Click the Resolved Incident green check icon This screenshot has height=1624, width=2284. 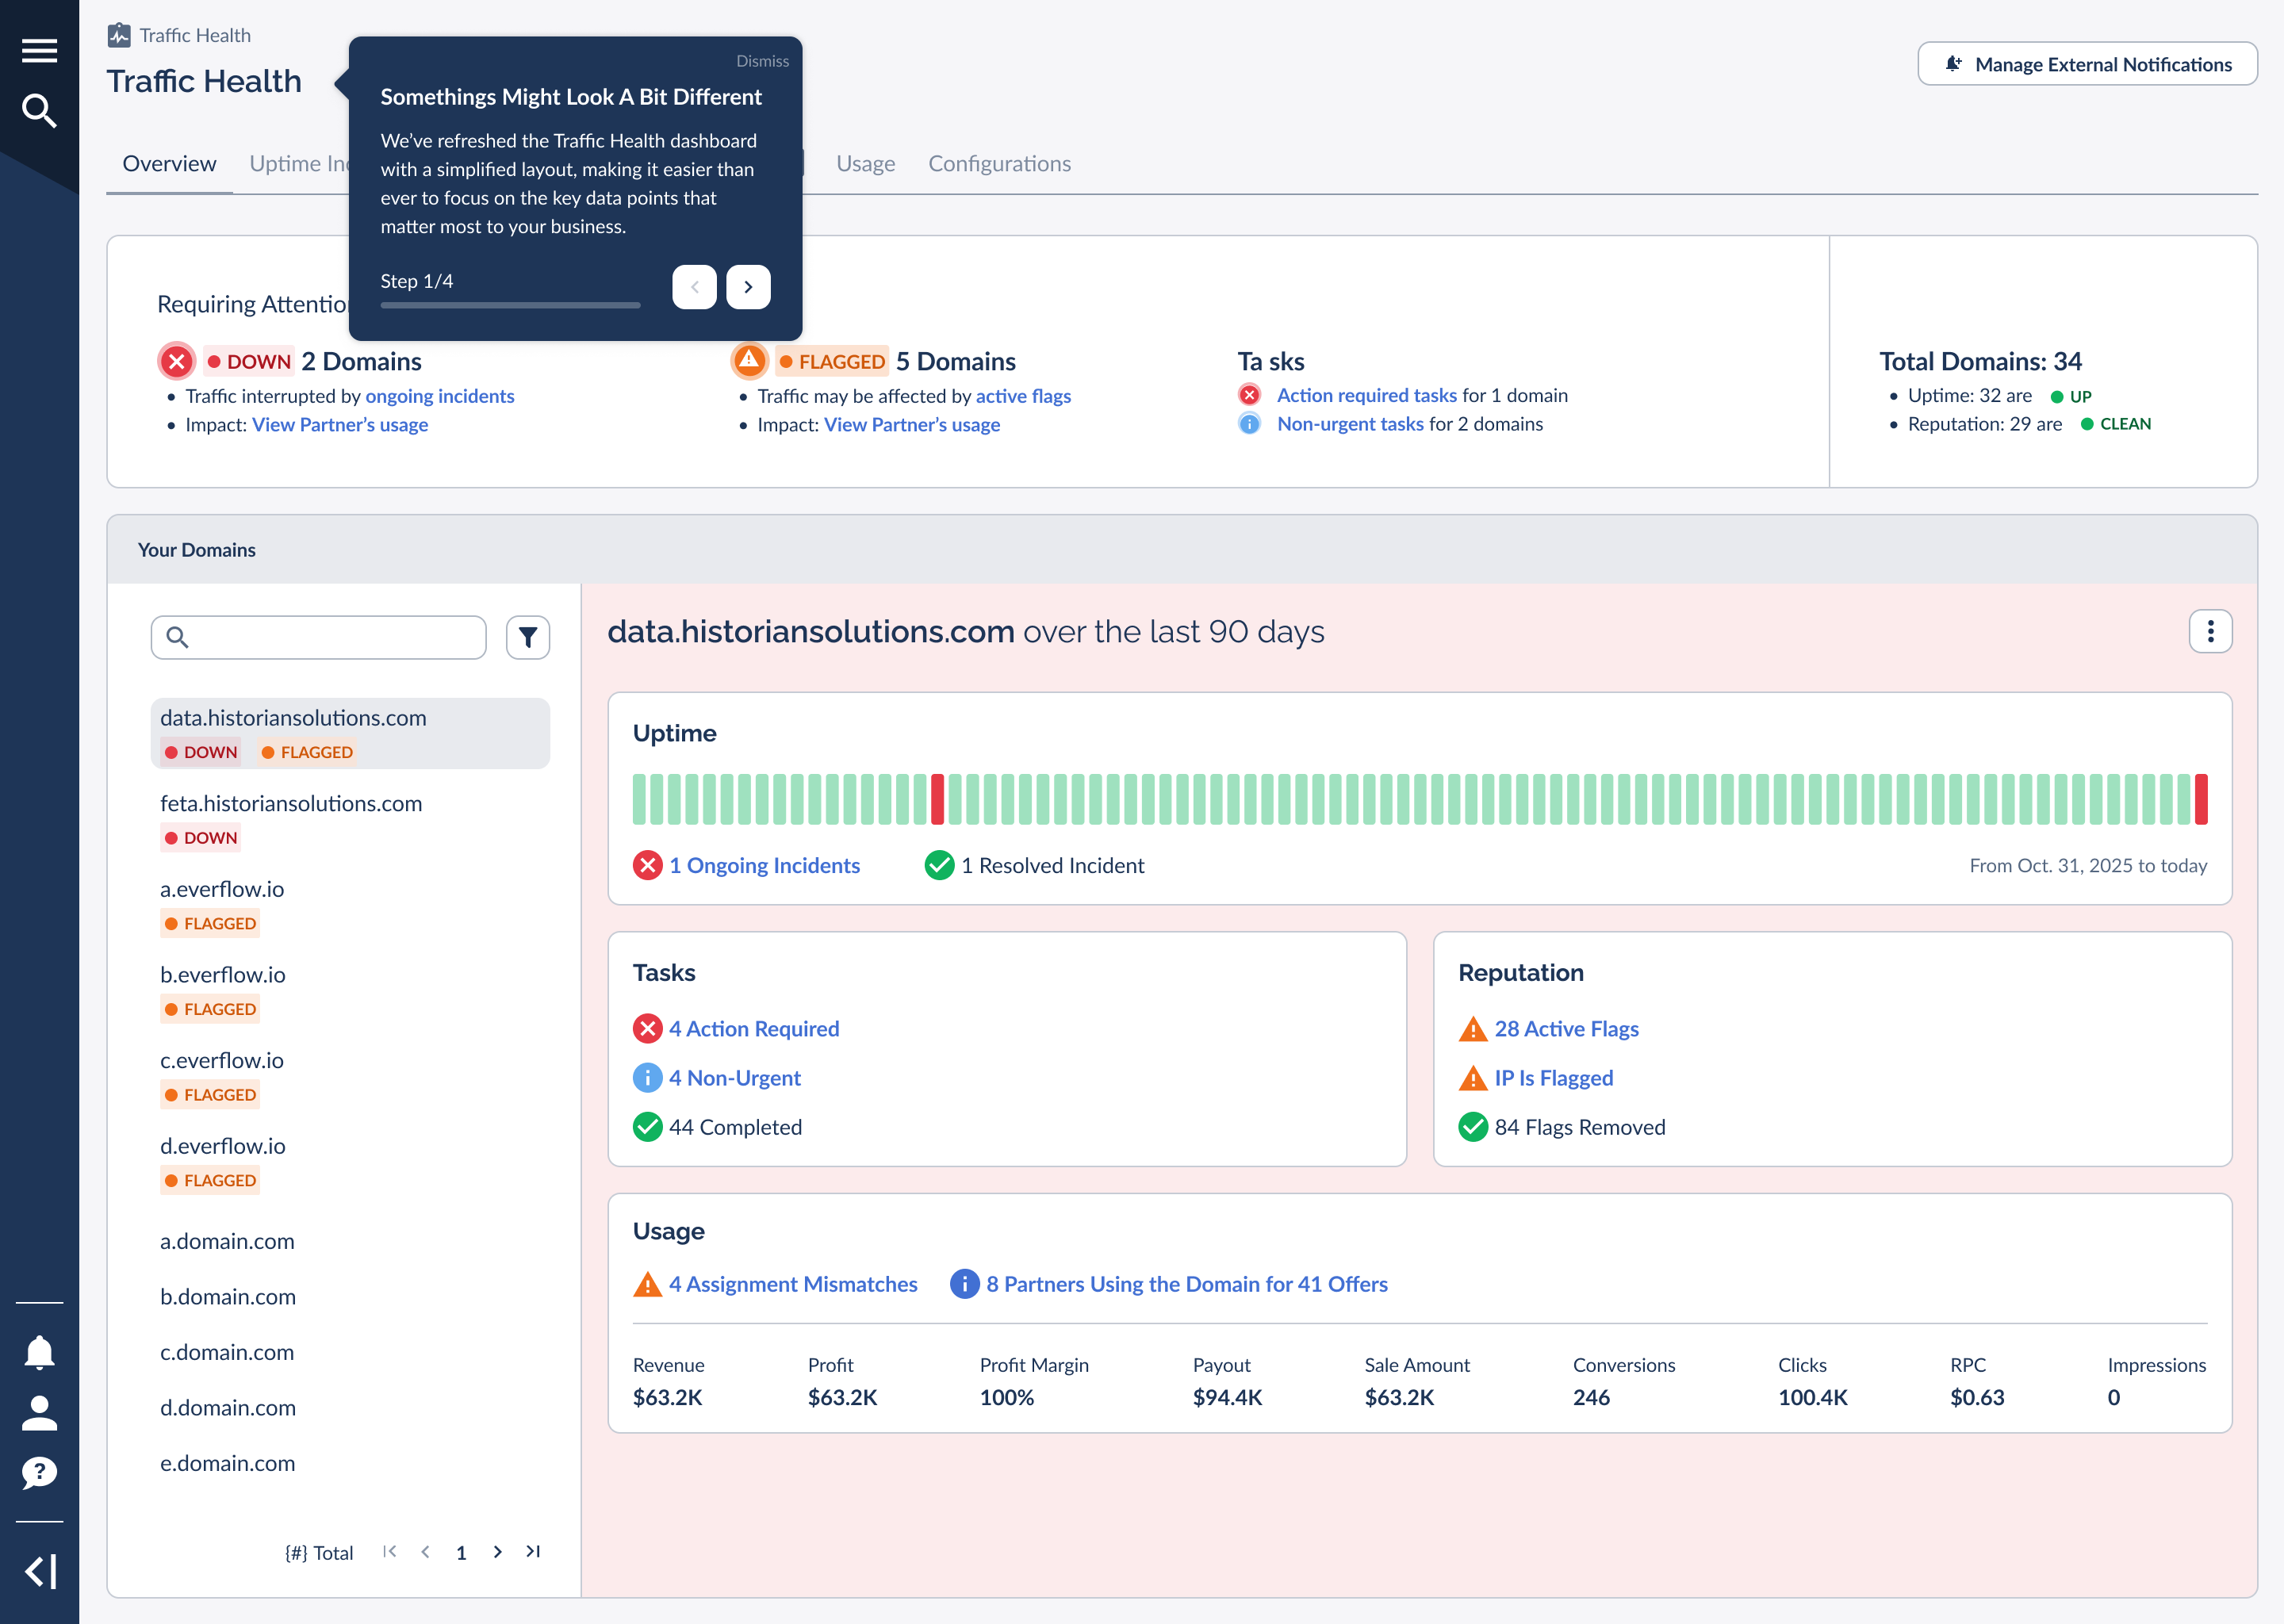940,865
